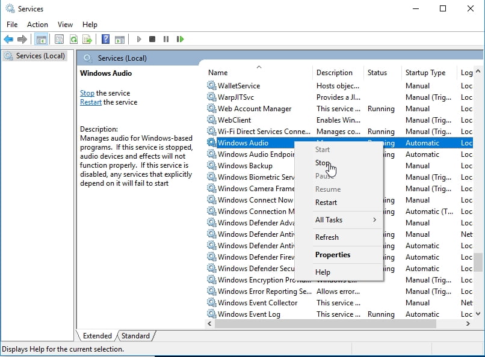Screen dimensions: 485x357
Task: Switch to the Standard tab
Action: click(136, 336)
